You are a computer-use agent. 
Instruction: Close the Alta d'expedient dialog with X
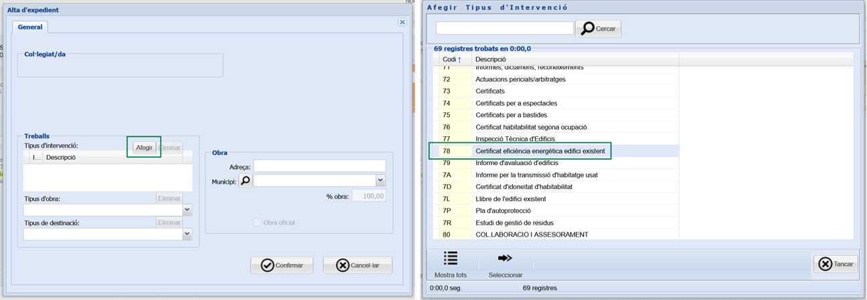pos(402,22)
